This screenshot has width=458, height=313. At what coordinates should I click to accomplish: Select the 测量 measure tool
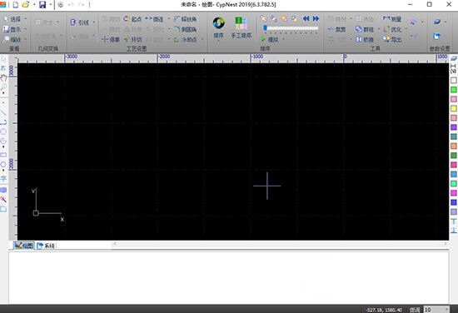pos(392,19)
